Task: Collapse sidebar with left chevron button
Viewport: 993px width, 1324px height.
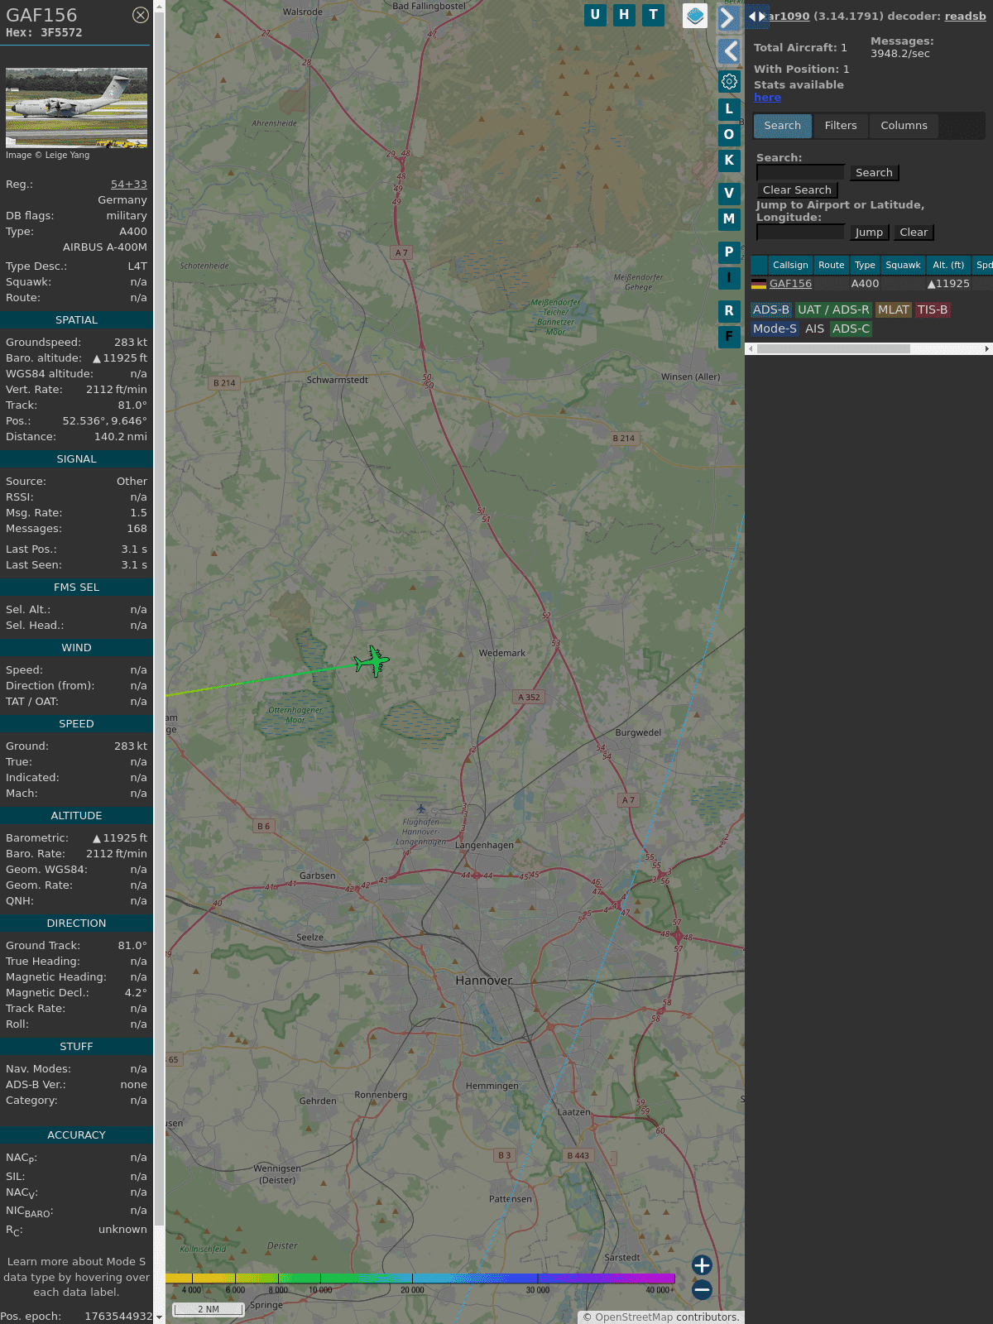Action: (x=729, y=51)
